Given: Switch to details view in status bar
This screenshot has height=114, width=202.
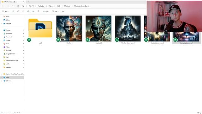Looking at the screenshot, I should [x=198, y=113].
